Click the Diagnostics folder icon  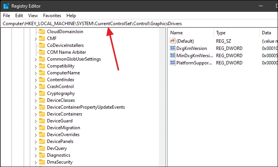pos(42,155)
